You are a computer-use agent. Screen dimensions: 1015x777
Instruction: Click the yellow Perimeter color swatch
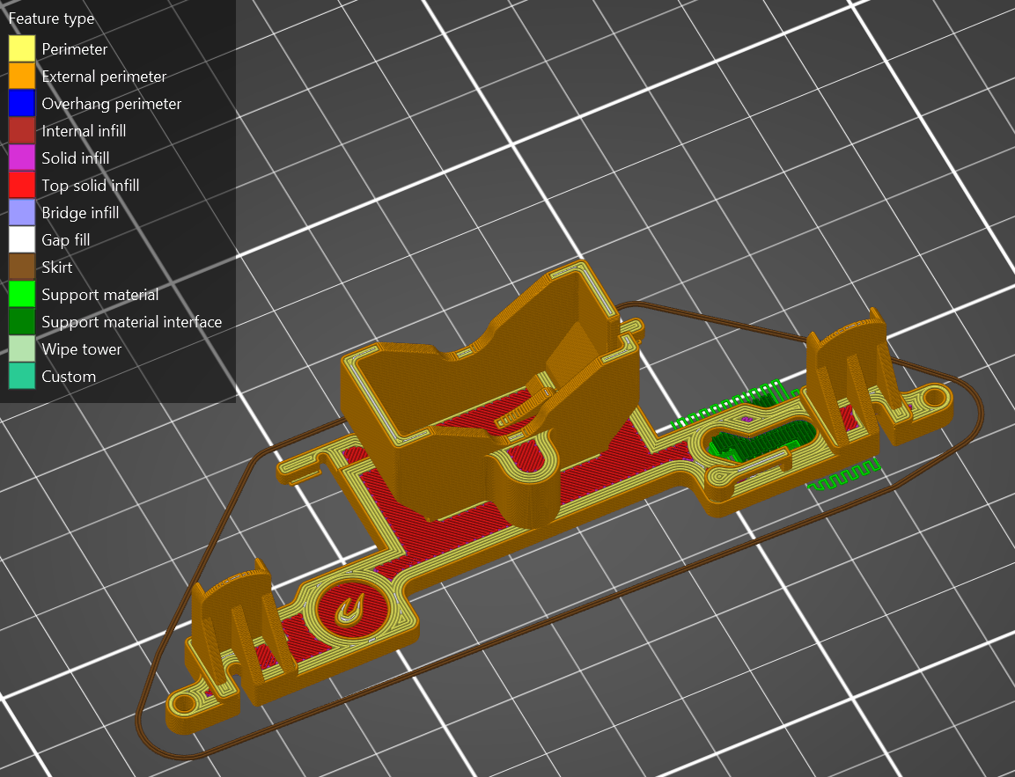pos(21,48)
